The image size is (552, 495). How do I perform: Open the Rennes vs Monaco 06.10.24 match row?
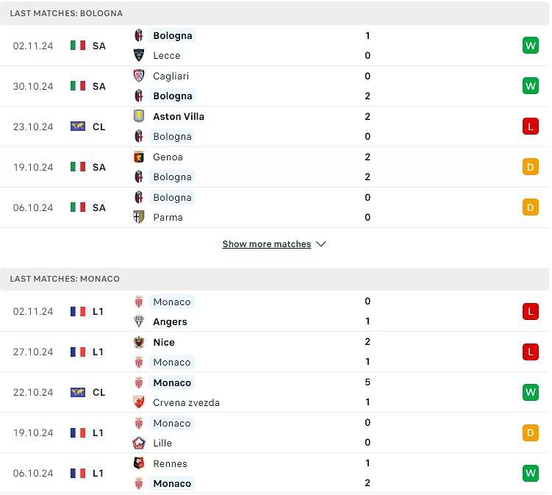(x=275, y=473)
